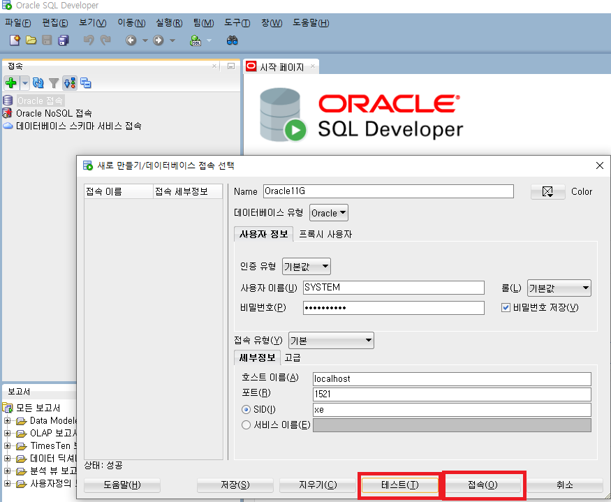
Task: Select Oracle NoSQL 접속 tree node
Action: pos(54,113)
